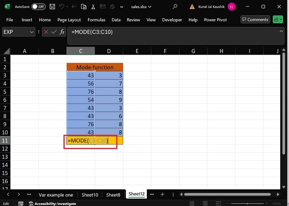Open the Insert ribbon tab
This screenshot has height=206, width=289.
pyautogui.click(x=27, y=20)
